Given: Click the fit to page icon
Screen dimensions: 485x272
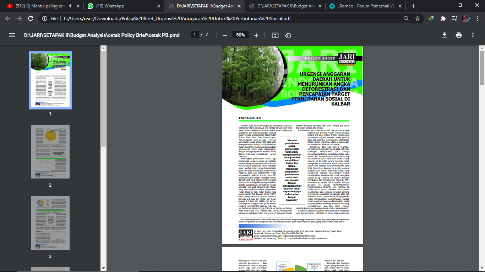Looking at the screenshot, I should [275, 35].
